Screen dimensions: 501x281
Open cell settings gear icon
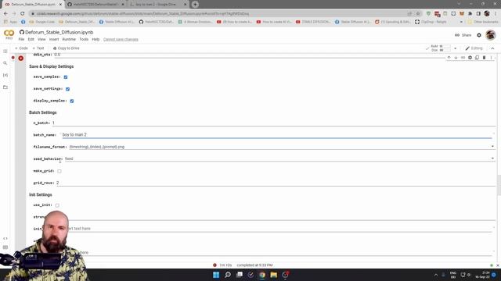(470, 58)
